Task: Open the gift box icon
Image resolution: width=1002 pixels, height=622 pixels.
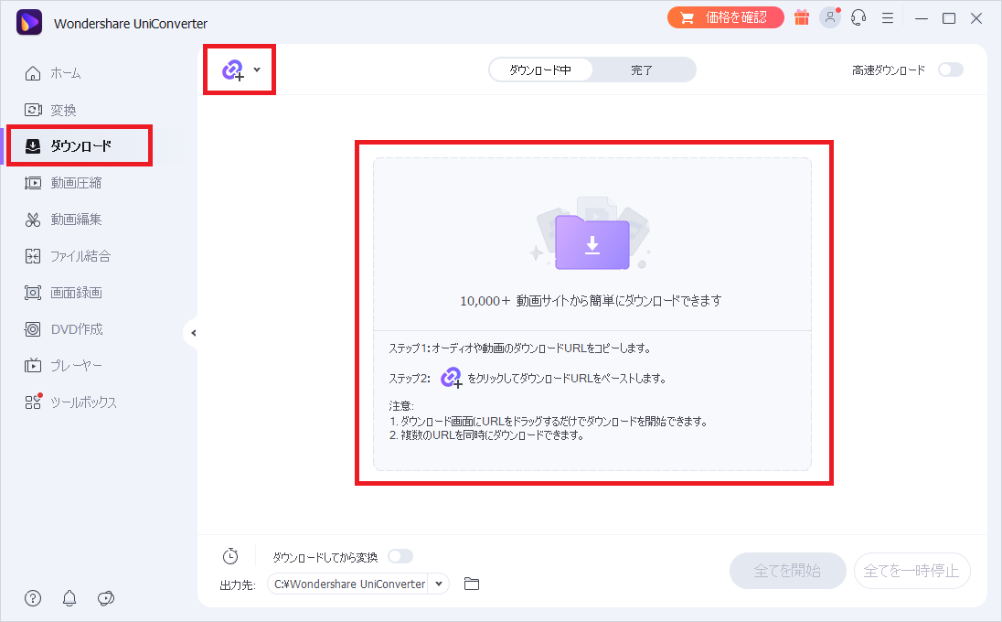Action: (802, 18)
